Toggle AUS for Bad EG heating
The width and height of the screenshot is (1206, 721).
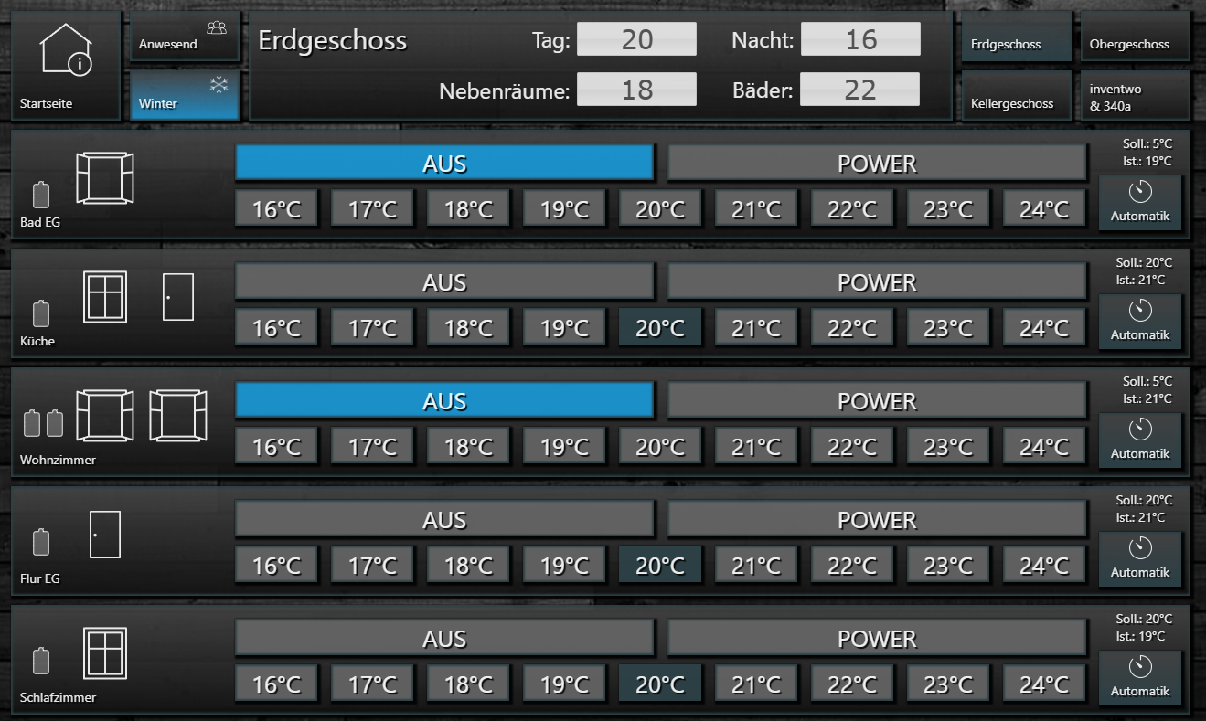[x=444, y=164]
